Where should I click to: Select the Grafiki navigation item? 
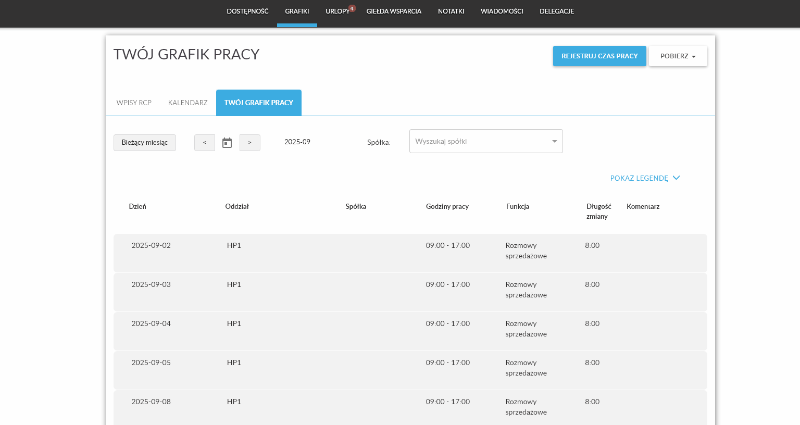pyautogui.click(x=297, y=11)
